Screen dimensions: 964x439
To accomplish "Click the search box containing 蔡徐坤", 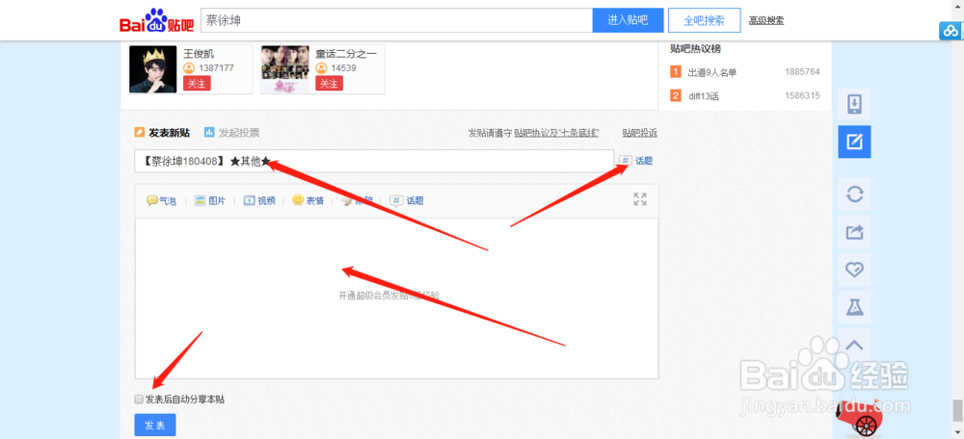I will pyautogui.click(x=396, y=20).
